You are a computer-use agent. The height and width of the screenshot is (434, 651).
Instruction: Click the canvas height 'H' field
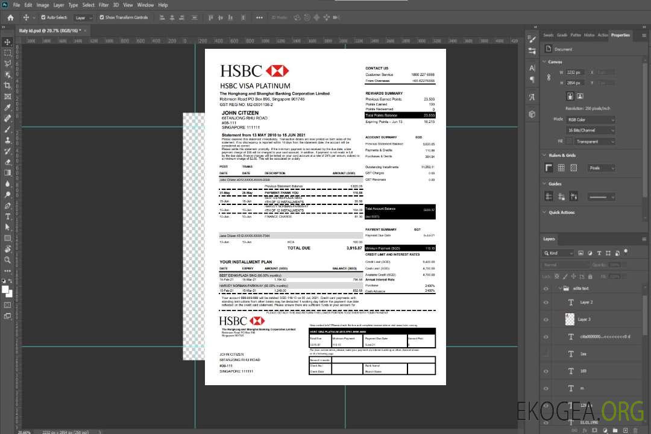click(x=576, y=83)
